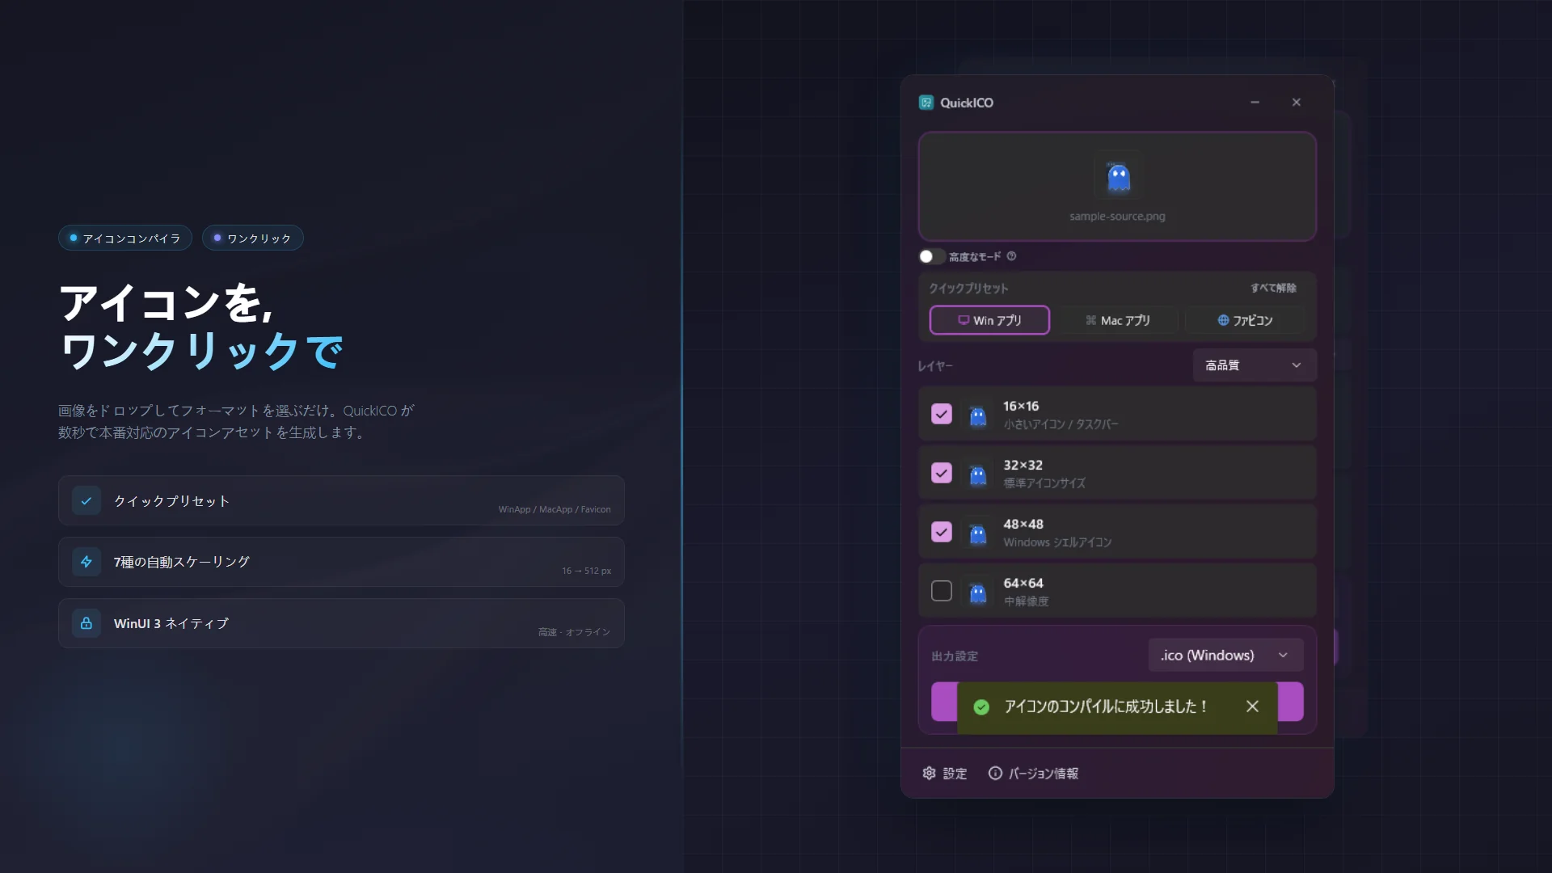The image size is (1552, 873).
Task: Click the monitor icon on Win アプリ
Action: pyautogui.click(x=964, y=320)
